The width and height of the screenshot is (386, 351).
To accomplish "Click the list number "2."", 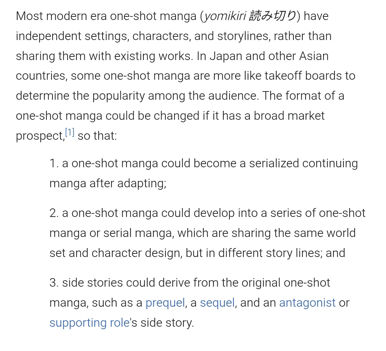I will pos(54,213).
